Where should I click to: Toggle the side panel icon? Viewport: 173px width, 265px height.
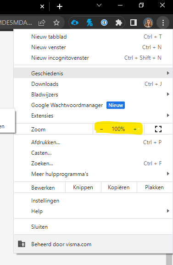(x=134, y=23)
